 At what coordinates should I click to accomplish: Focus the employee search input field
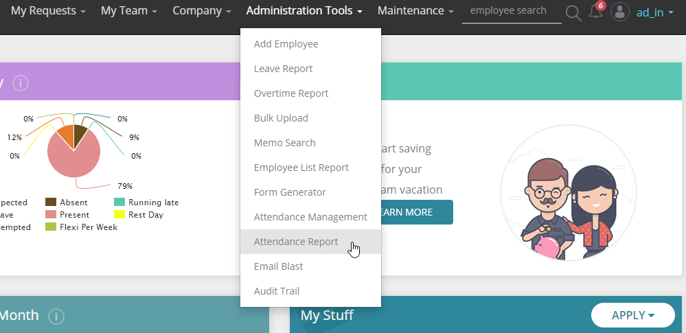511,11
